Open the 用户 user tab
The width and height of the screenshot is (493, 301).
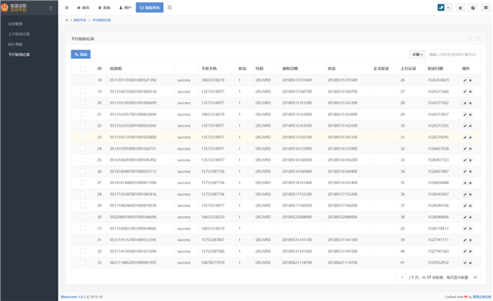pos(125,7)
